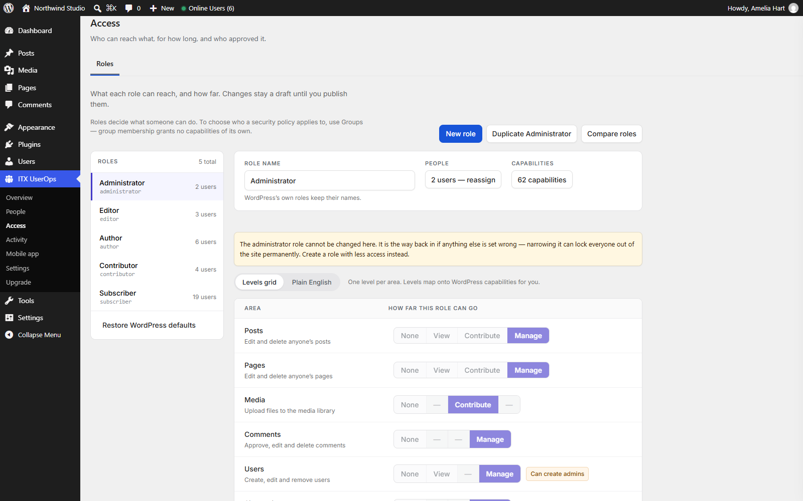Set Users level to View
Screen dimensions: 803x501
coord(442,474)
